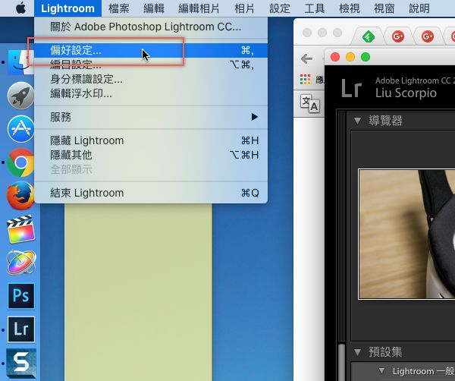
Task: Click Chrome's back arrow button
Action: [x=306, y=59]
